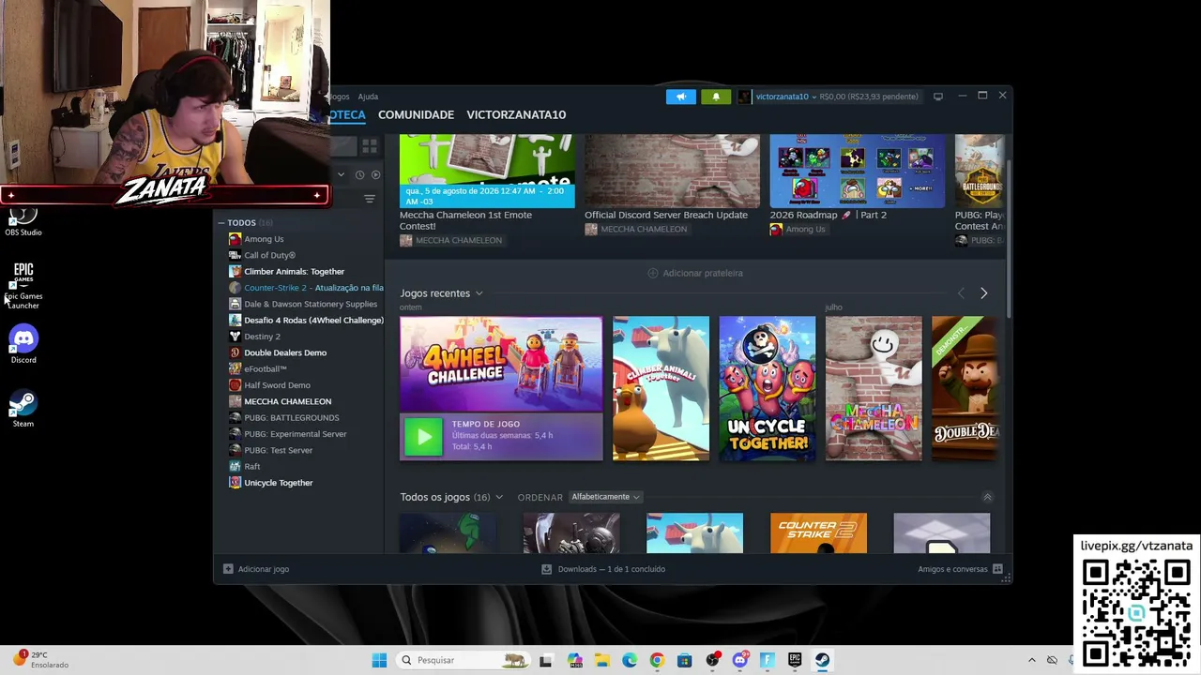The width and height of the screenshot is (1201, 675).
Task: Open Discord desktop shortcut
Action: (23, 343)
